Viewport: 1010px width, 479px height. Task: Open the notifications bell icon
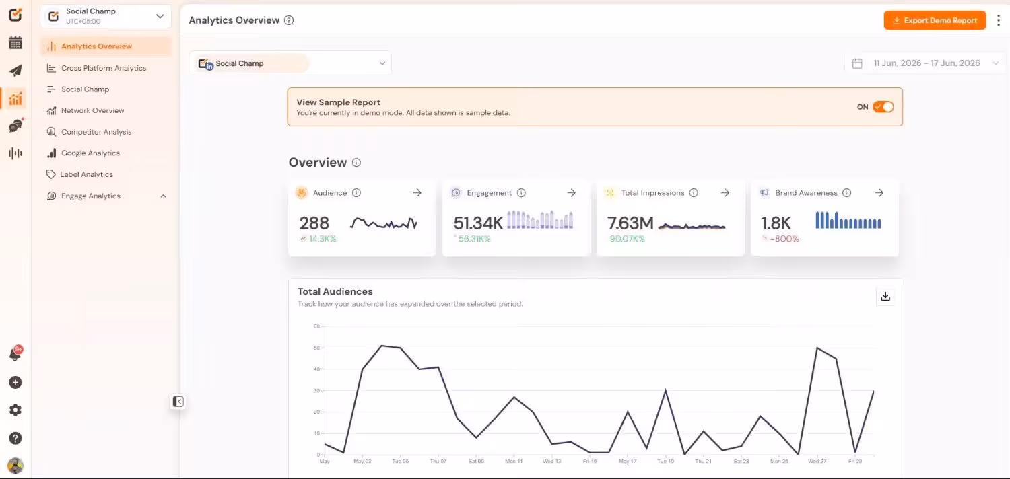pos(15,354)
